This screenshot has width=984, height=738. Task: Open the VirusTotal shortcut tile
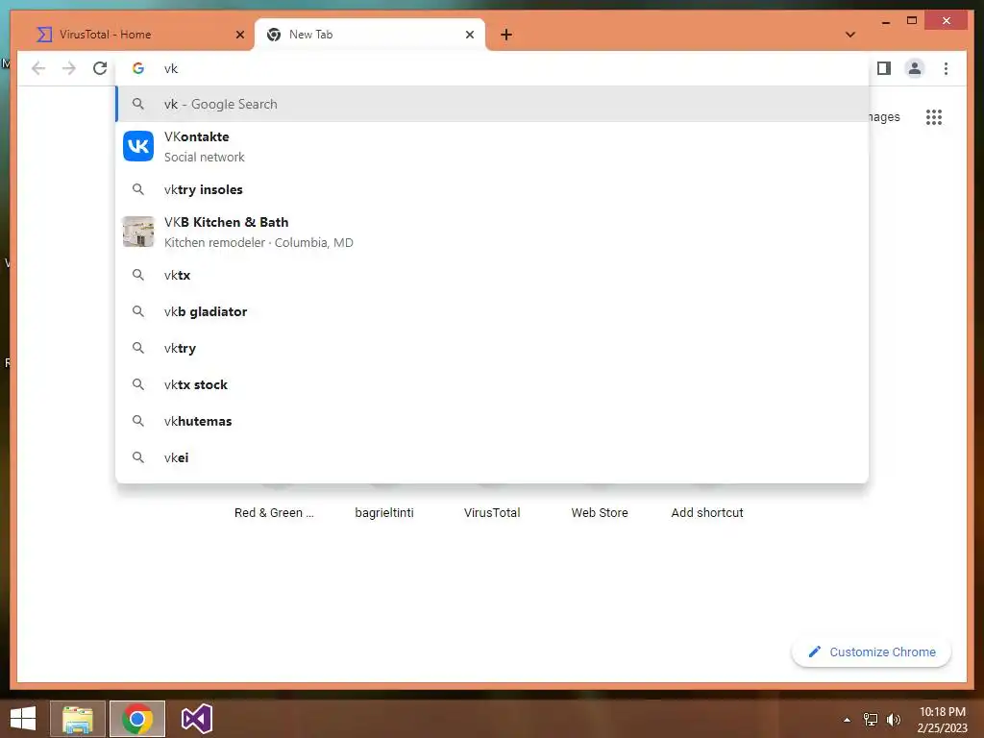[x=492, y=513]
